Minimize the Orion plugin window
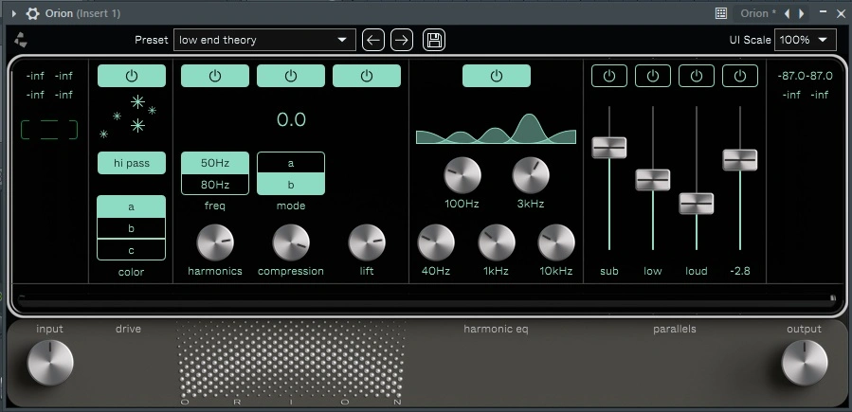 pos(824,12)
